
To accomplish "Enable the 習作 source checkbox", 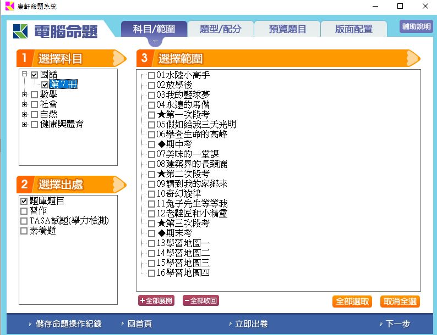I will 24,211.
